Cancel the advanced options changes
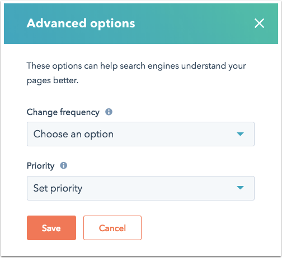This screenshot has height=258, width=282. (112, 228)
